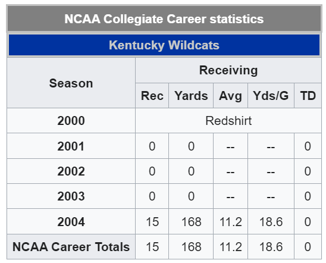326x263 pixels.
Task: Click the Receiving group header
Action: tap(228, 70)
